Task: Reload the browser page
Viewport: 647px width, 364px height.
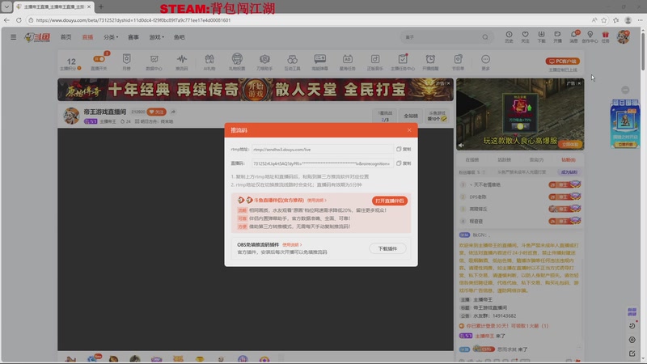Action: point(19,19)
